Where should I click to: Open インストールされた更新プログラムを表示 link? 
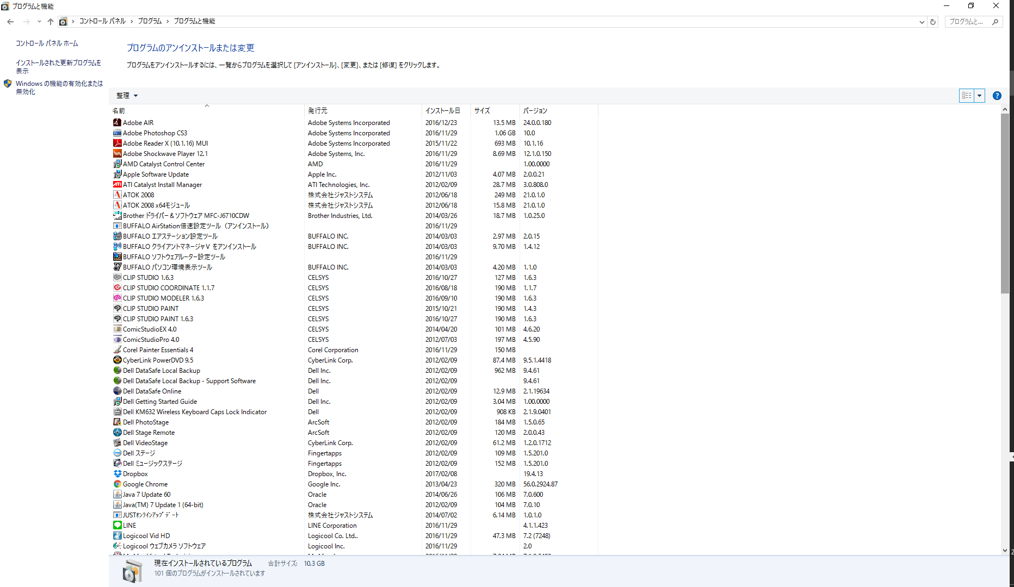pos(58,67)
